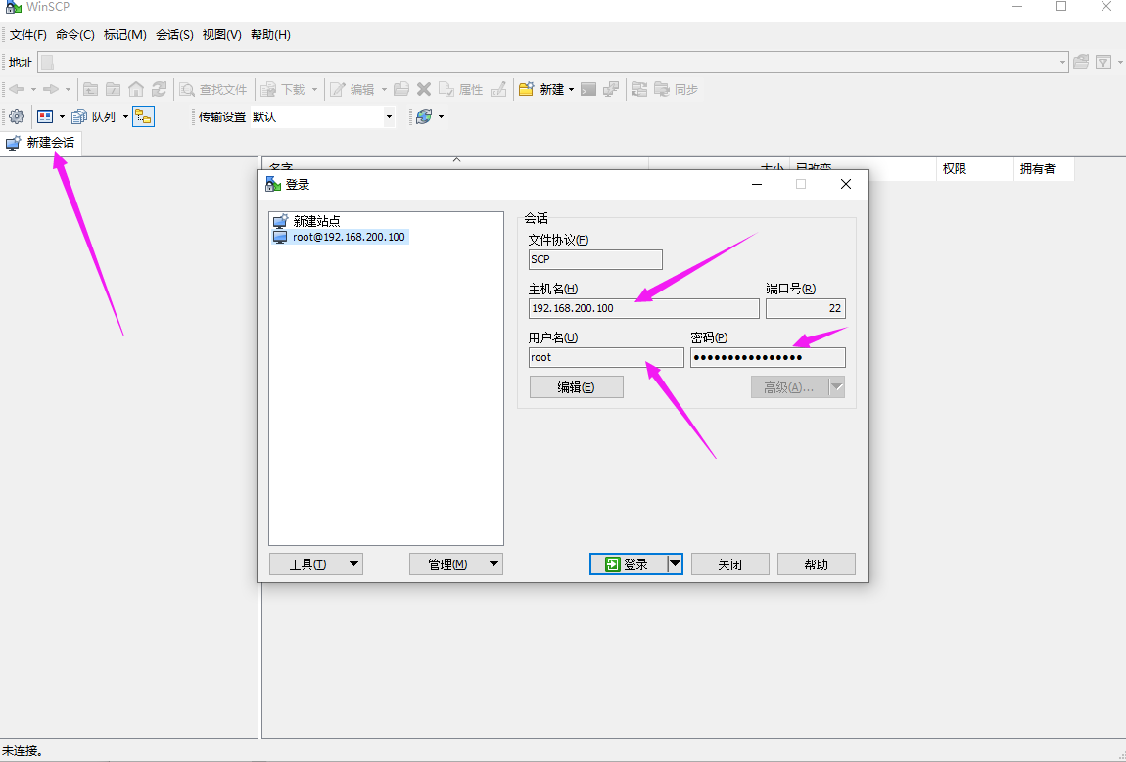Viewport: 1126px width, 762px height.
Task: Click the parent directory folder icon
Action: (90, 89)
